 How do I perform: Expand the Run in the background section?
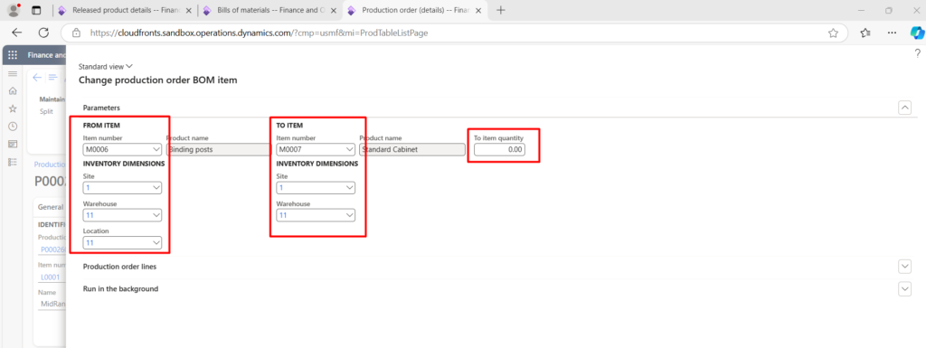pos(904,289)
